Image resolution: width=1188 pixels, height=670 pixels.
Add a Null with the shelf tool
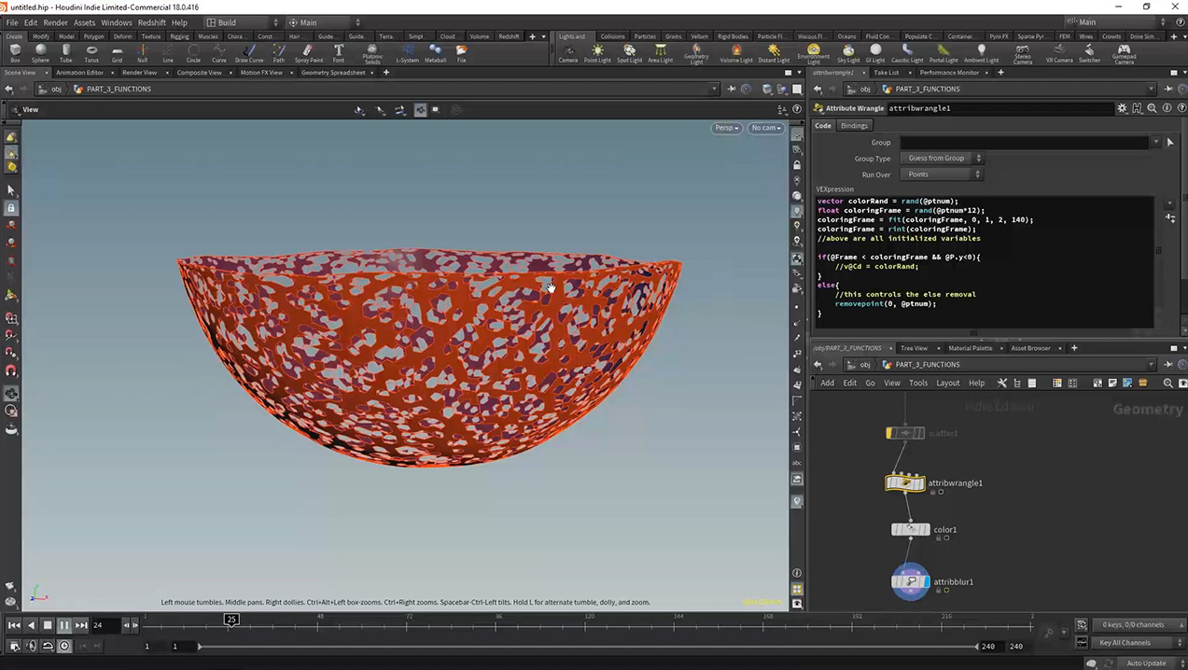142,52
